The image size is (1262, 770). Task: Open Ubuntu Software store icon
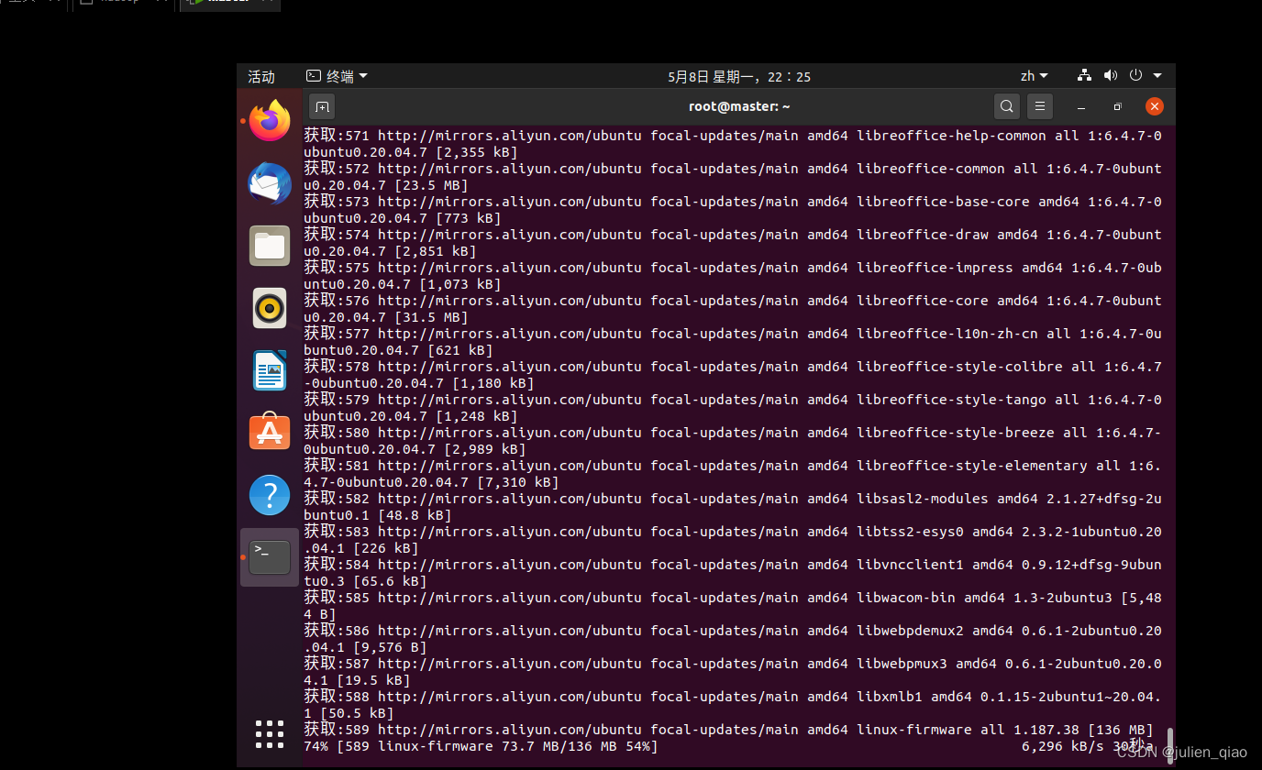(x=270, y=433)
